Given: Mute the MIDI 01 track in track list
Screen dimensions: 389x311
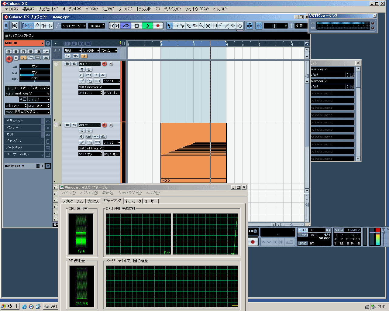Looking at the screenshot, I should point(67,64).
